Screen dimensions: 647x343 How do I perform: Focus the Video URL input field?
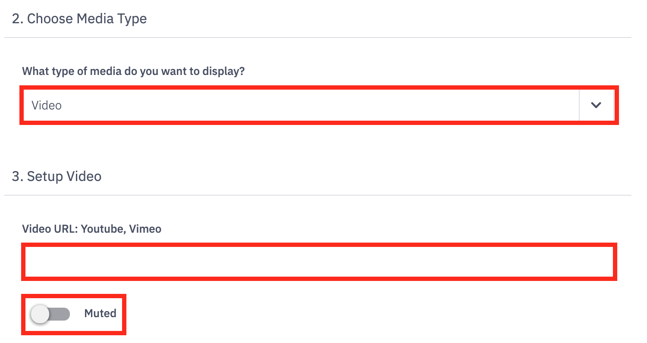[x=319, y=262]
